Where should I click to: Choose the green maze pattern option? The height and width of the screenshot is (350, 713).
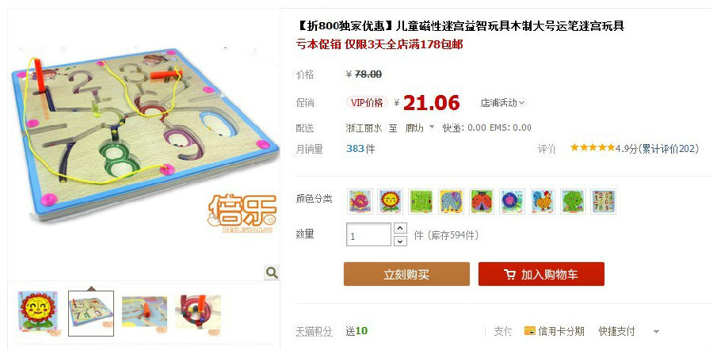click(421, 201)
